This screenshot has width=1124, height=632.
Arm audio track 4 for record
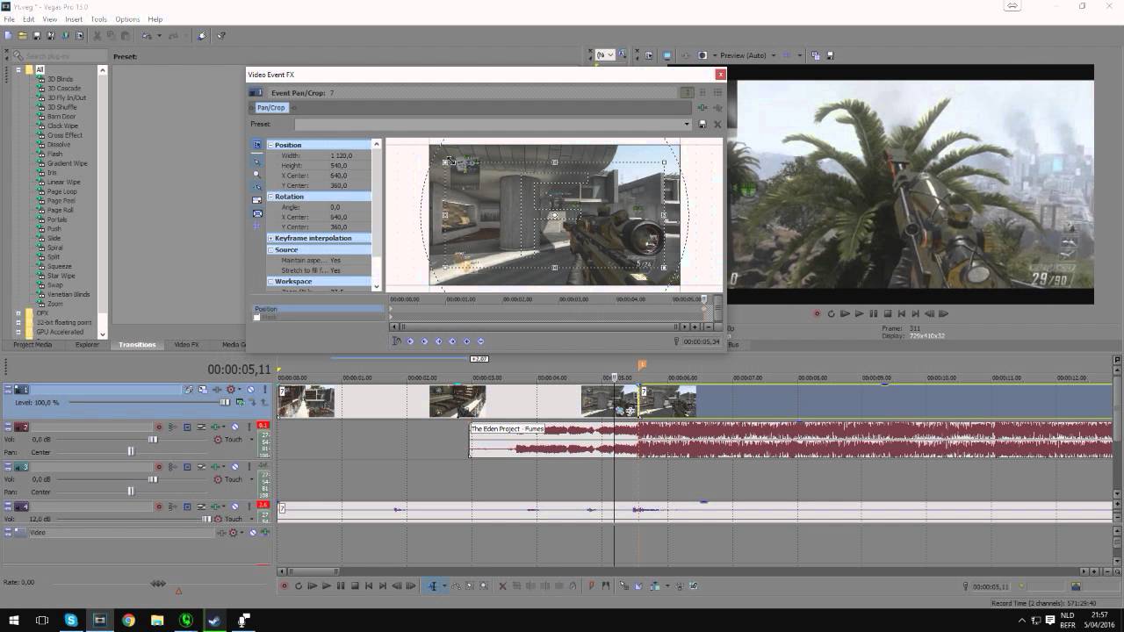tap(160, 506)
